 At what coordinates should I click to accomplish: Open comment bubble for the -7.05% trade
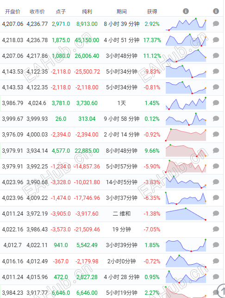pos(216,229)
